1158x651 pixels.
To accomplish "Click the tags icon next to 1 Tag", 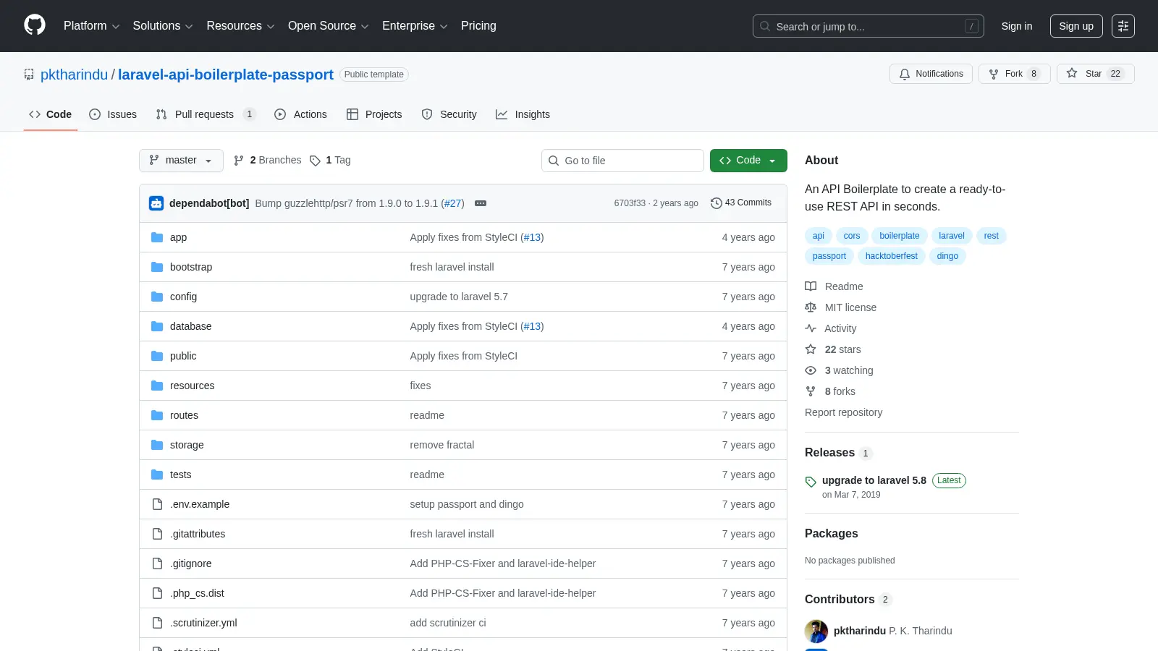I will (x=315, y=161).
